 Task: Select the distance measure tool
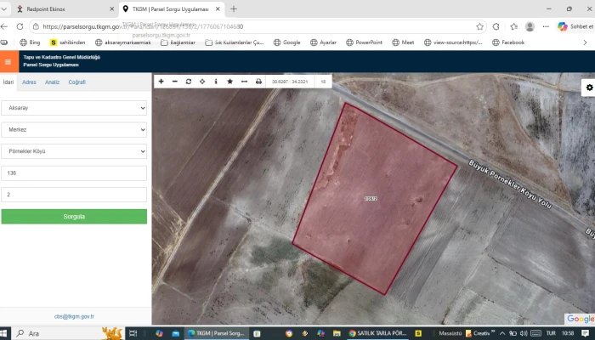coord(244,82)
